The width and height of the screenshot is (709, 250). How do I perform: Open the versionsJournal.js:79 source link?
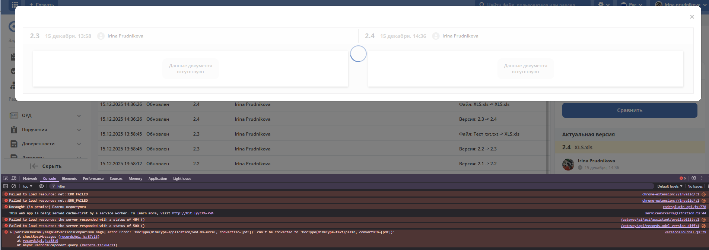point(685,232)
